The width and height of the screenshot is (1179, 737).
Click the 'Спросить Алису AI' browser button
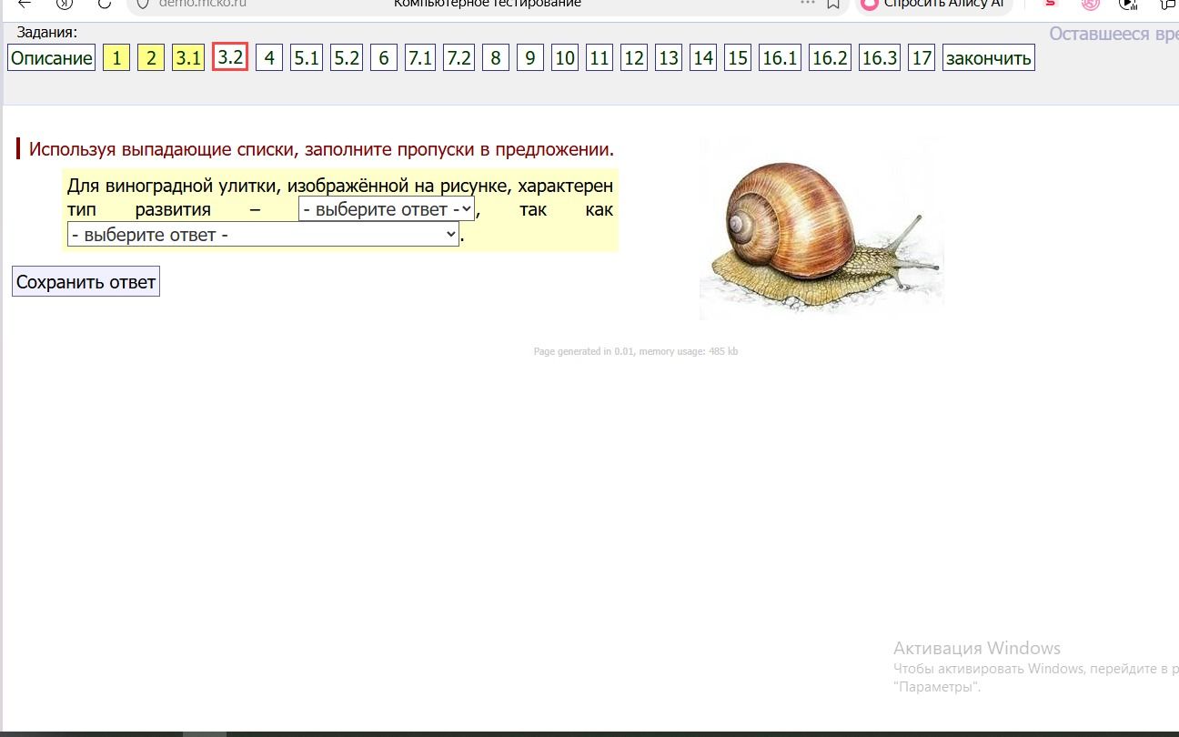click(x=934, y=5)
